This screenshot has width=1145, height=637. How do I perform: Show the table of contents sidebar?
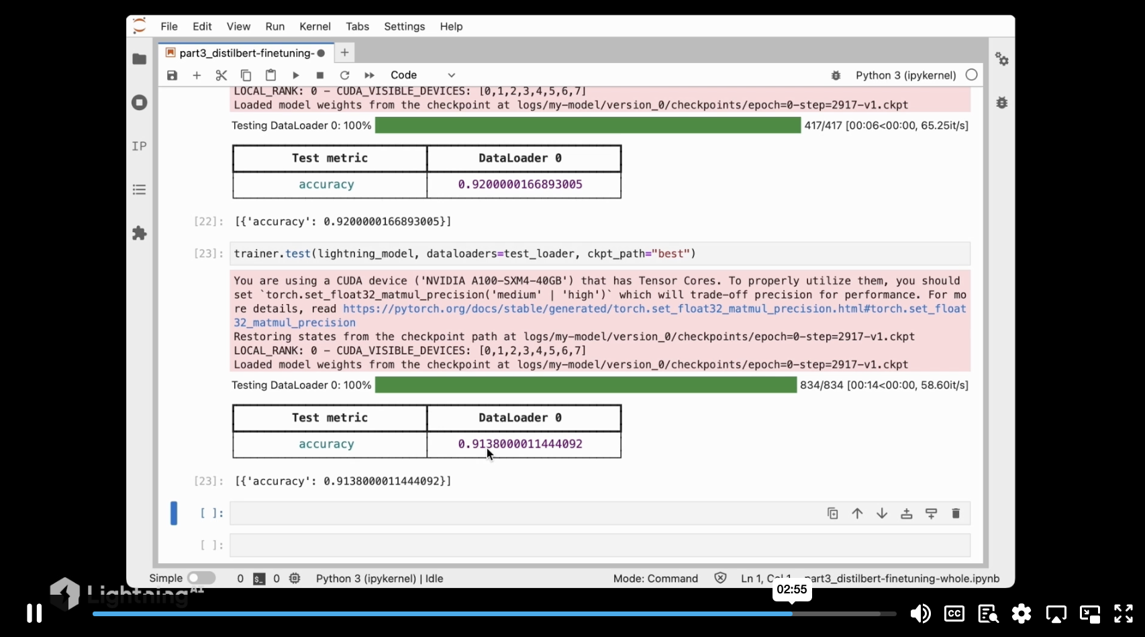tap(140, 189)
